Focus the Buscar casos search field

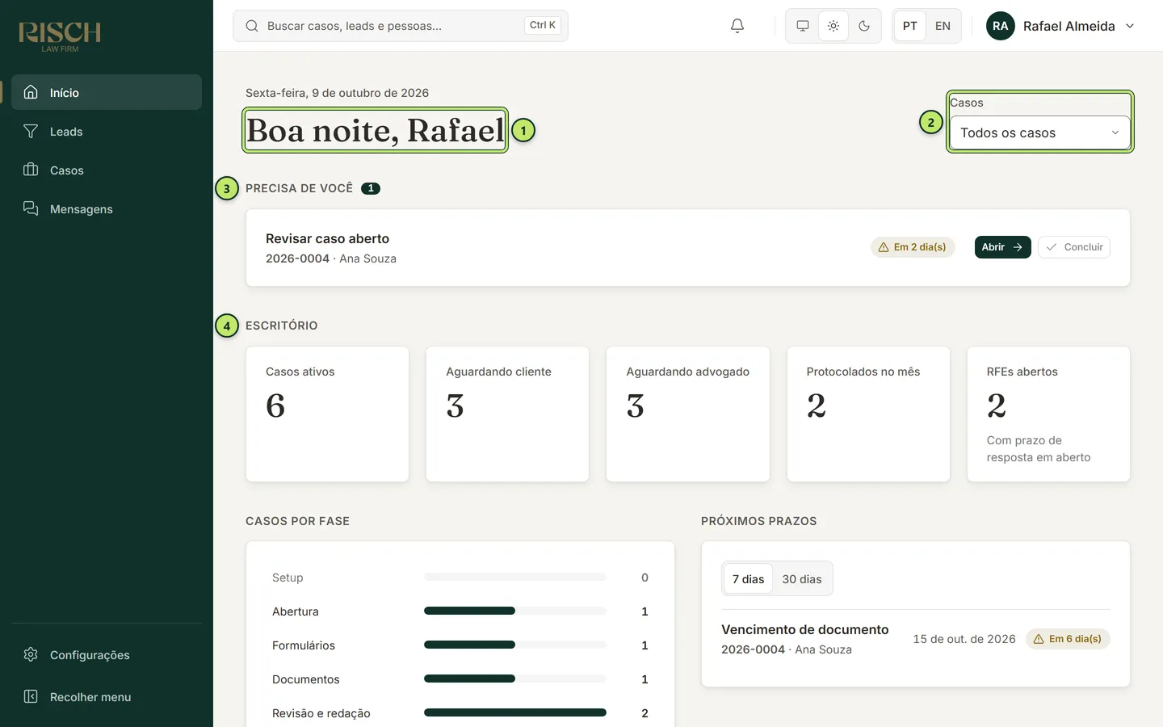[401, 26]
